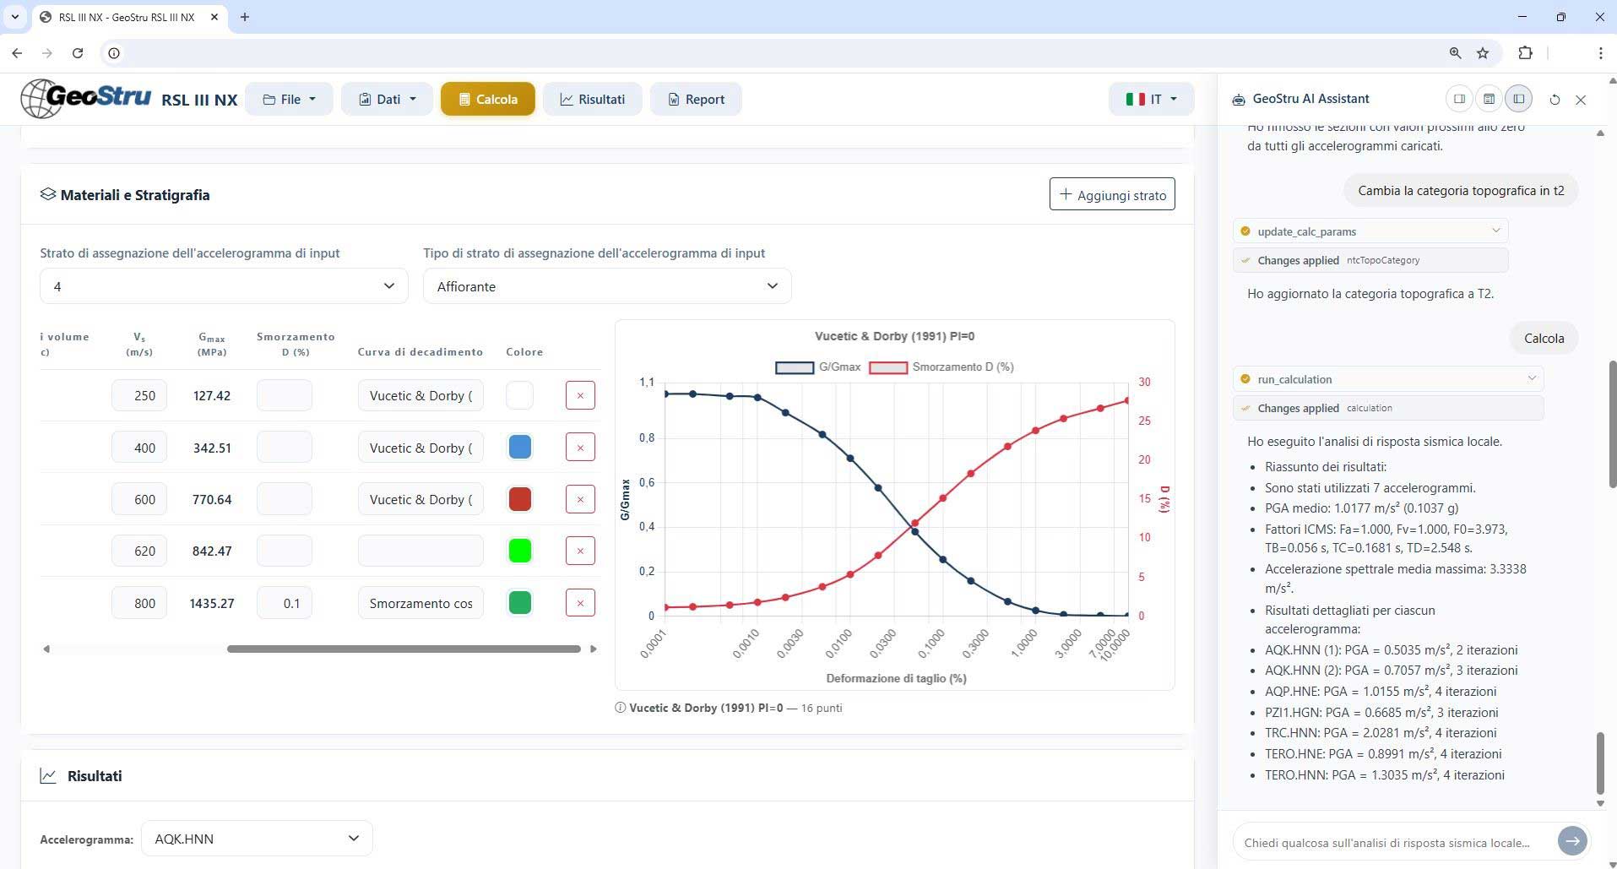The width and height of the screenshot is (1617, 869).
Task: Toggle Smorzamento D (%) legend series
Action: 941,367
